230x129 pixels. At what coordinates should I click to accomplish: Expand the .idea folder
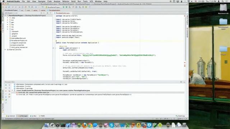[x=8, y=18]
